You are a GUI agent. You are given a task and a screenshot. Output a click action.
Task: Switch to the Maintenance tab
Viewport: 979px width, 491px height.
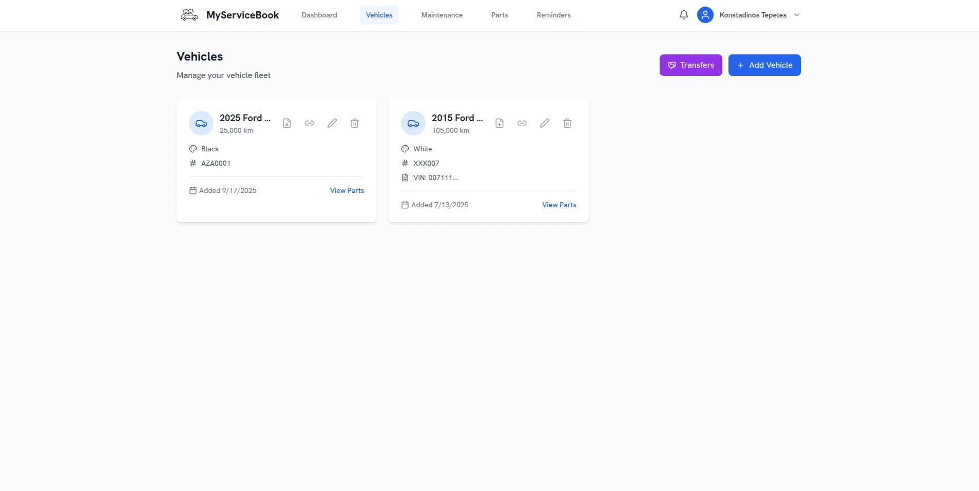[x=441, y=15]
